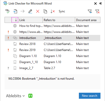105x101 pixels.
Task: Clear filters with the funnel X icon
Action: coord(97,11)
